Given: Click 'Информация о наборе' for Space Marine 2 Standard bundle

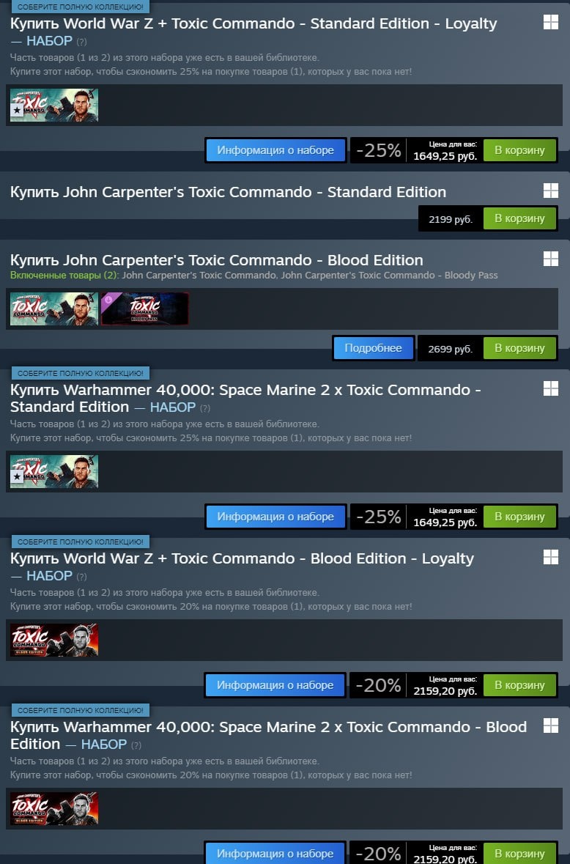Looking at the screenshot, I should point(275,517).
